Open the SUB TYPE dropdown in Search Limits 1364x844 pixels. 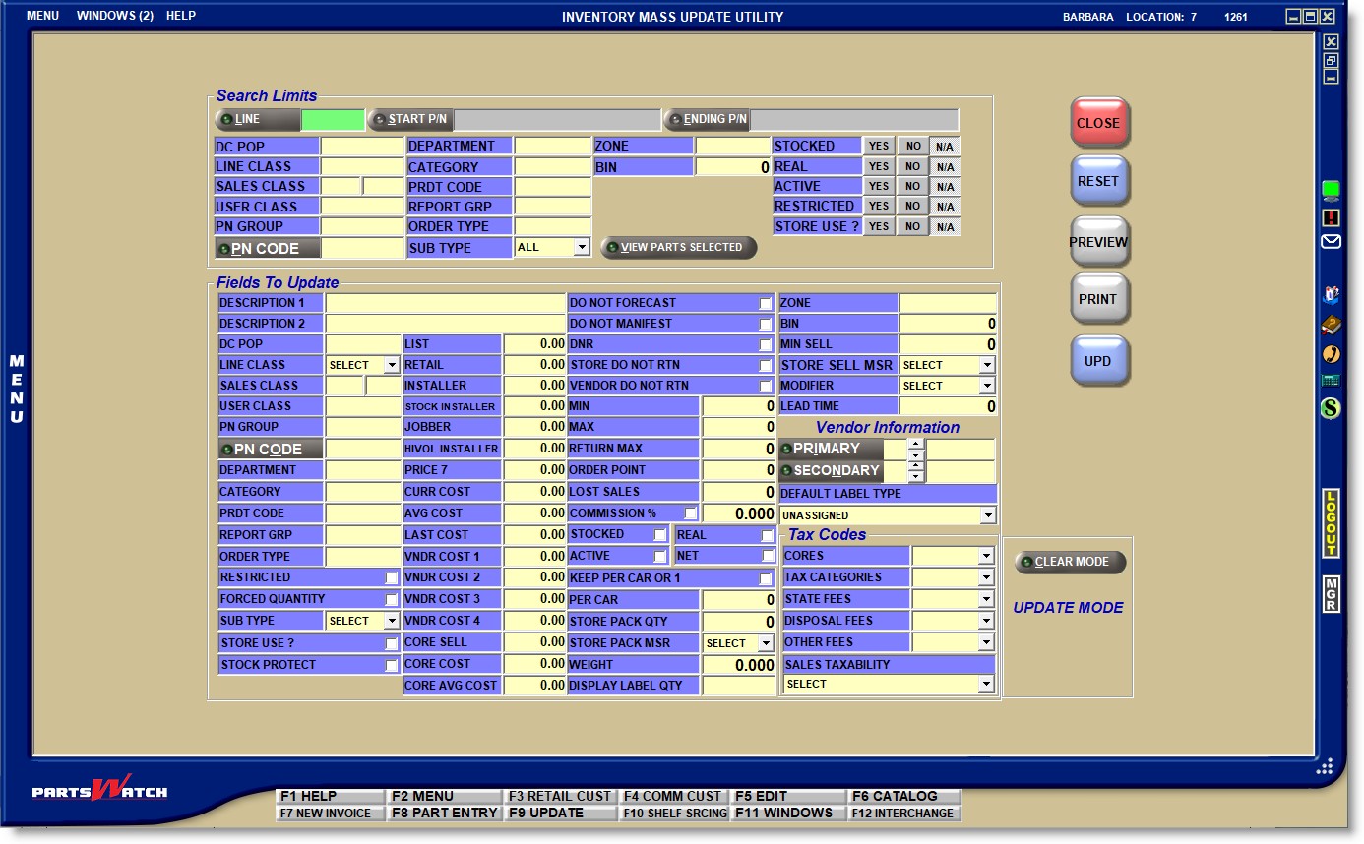581,248
